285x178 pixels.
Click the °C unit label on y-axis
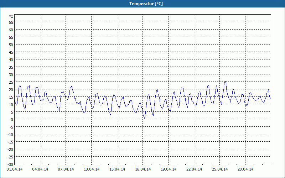[11, 16]
